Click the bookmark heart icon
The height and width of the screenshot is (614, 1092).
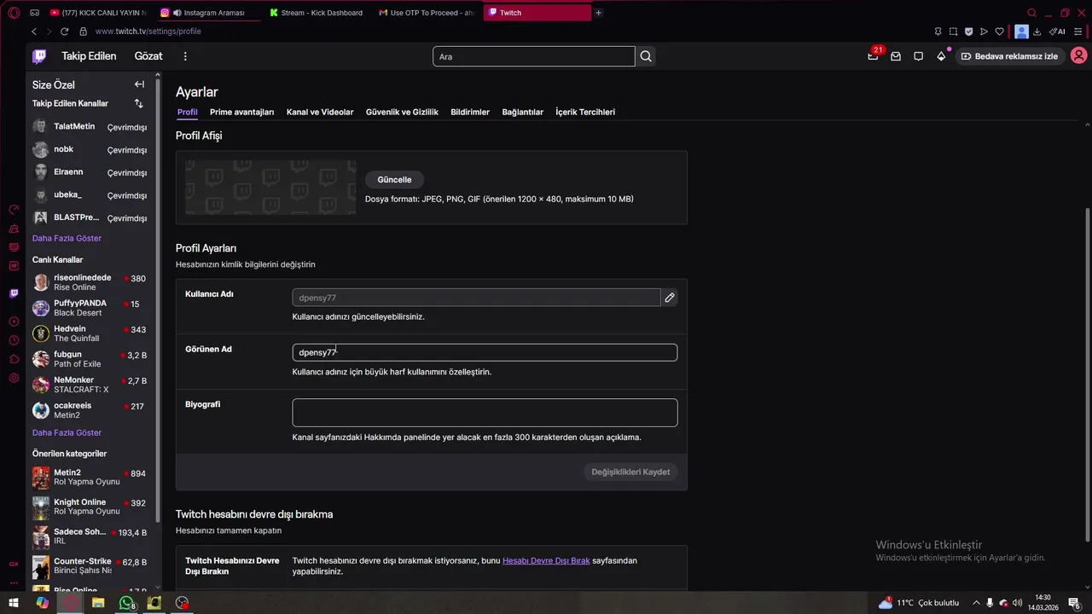click(1000, 32)
